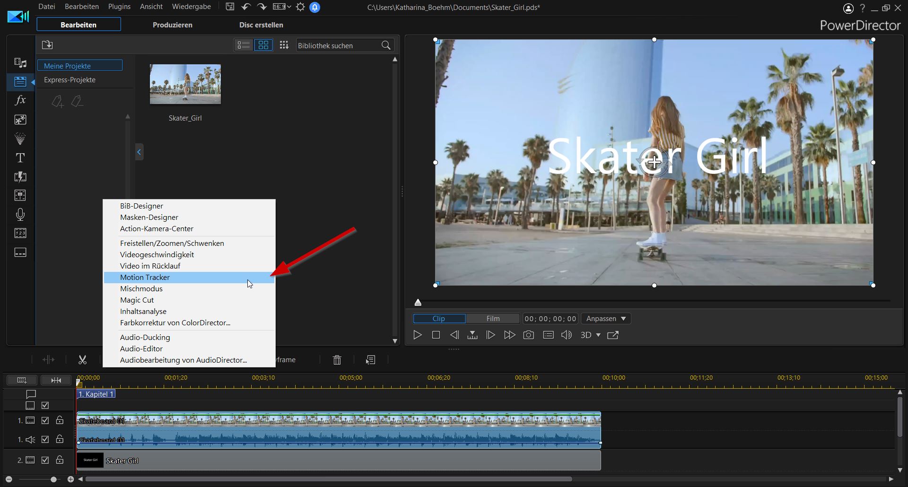Open the voice-over recording microphone room
This screenshot has height=487, width=908.
(x=20, y=215)
